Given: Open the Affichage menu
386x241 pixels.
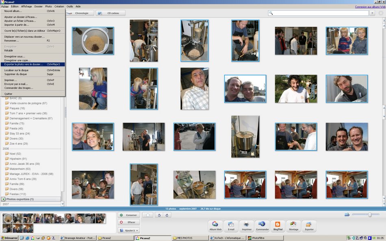Looking at the screenshot, I should tap(26, 6).
